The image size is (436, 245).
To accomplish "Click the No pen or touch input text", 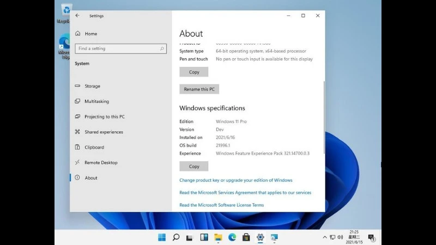I will [x=264, y=59].
